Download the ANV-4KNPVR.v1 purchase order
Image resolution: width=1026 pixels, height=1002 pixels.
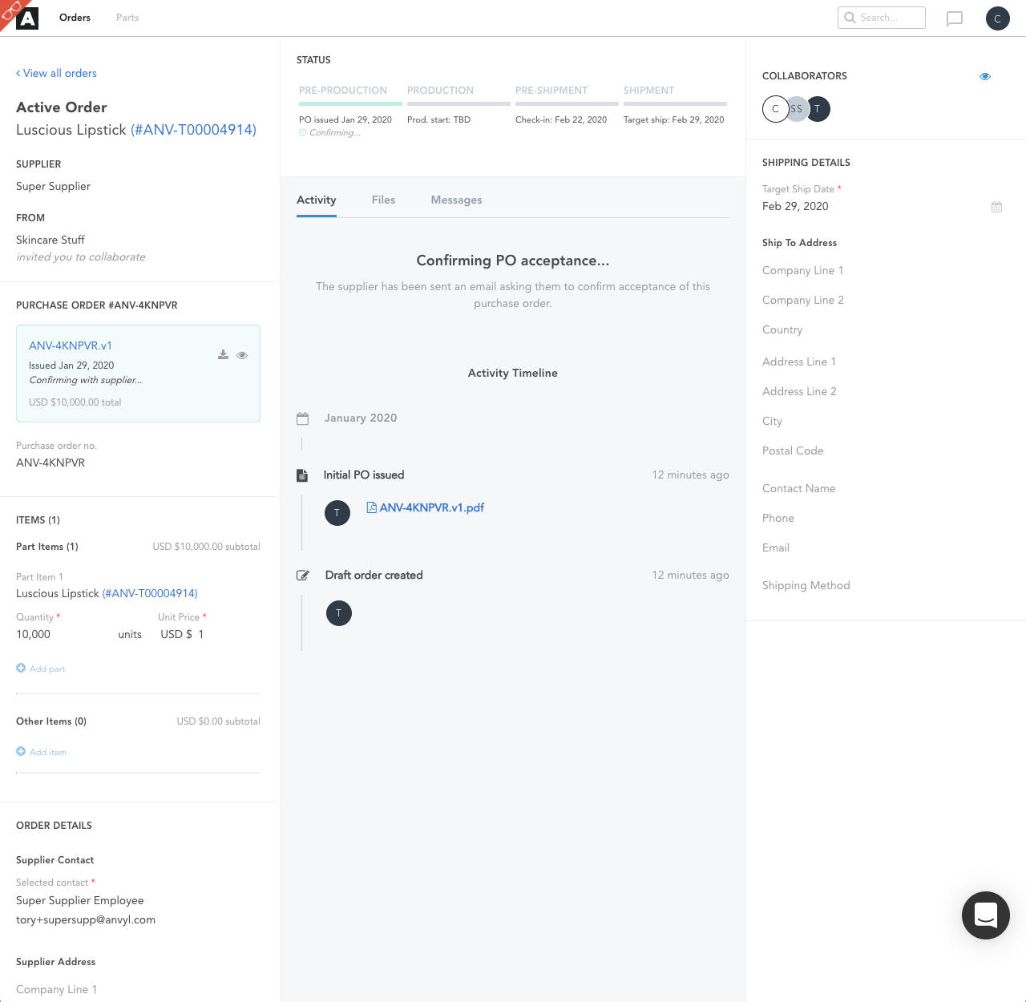223,354
